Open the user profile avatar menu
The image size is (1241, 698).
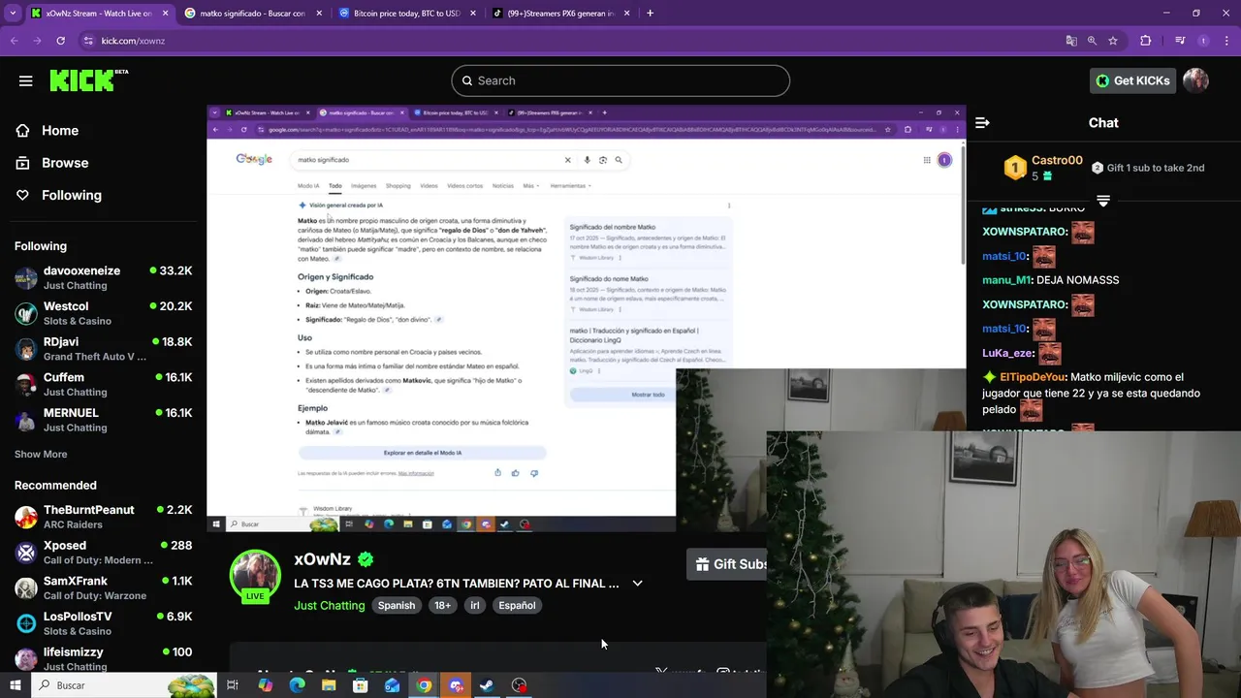[x=1195, y=80]
